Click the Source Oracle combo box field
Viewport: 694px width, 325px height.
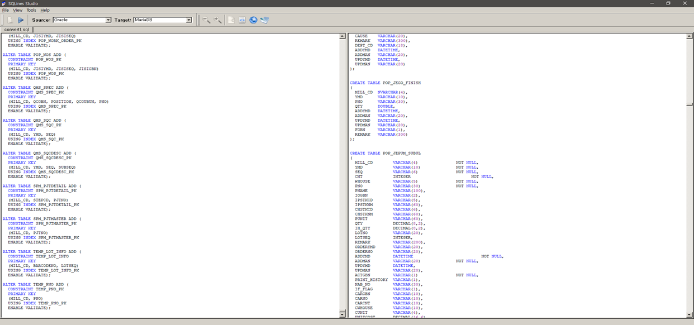coord(82,20)
